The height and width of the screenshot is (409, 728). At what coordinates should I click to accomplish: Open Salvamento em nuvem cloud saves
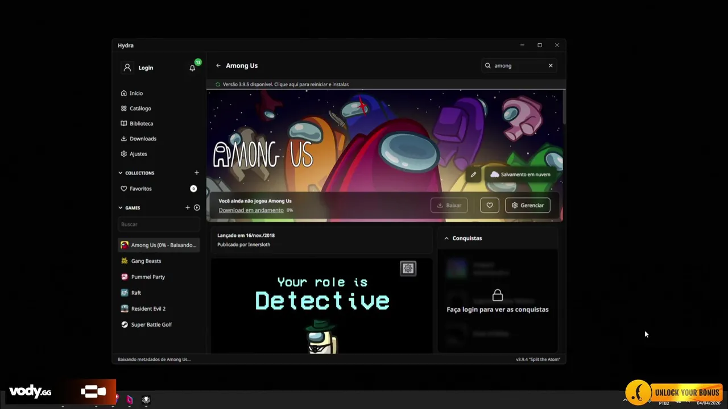520,174
